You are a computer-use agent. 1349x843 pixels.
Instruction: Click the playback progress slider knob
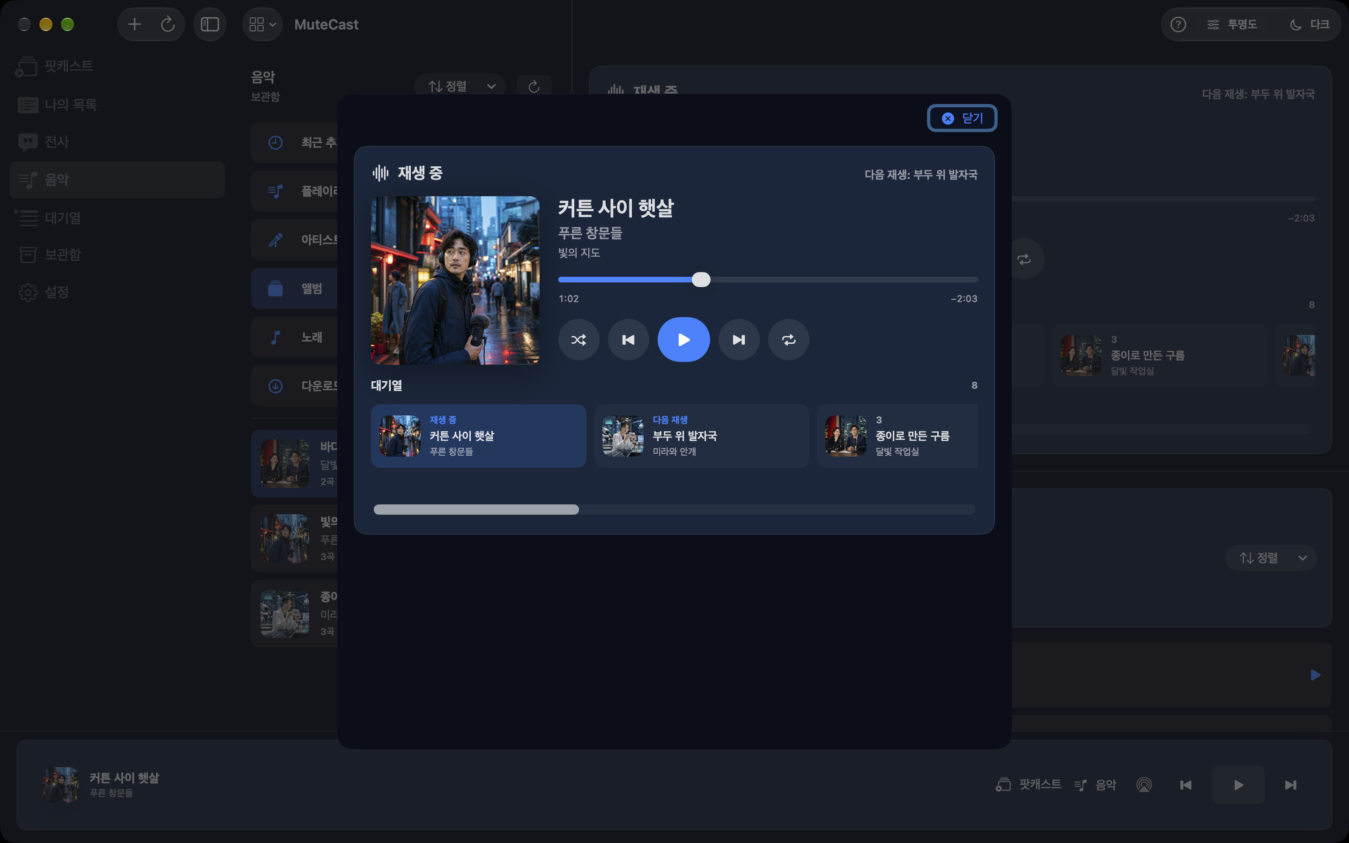pos(701,279)
